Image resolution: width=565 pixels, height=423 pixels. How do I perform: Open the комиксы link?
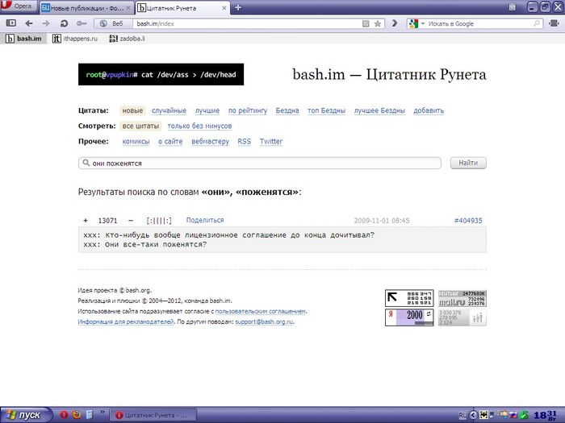(x=136, y=141)
